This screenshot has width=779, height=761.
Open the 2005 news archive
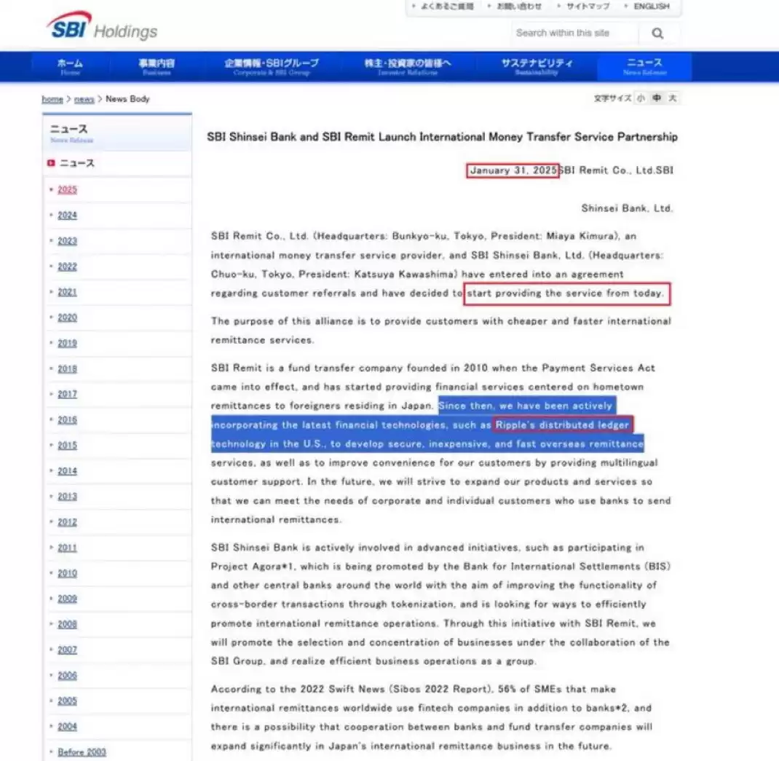click(x=68, y=701)
